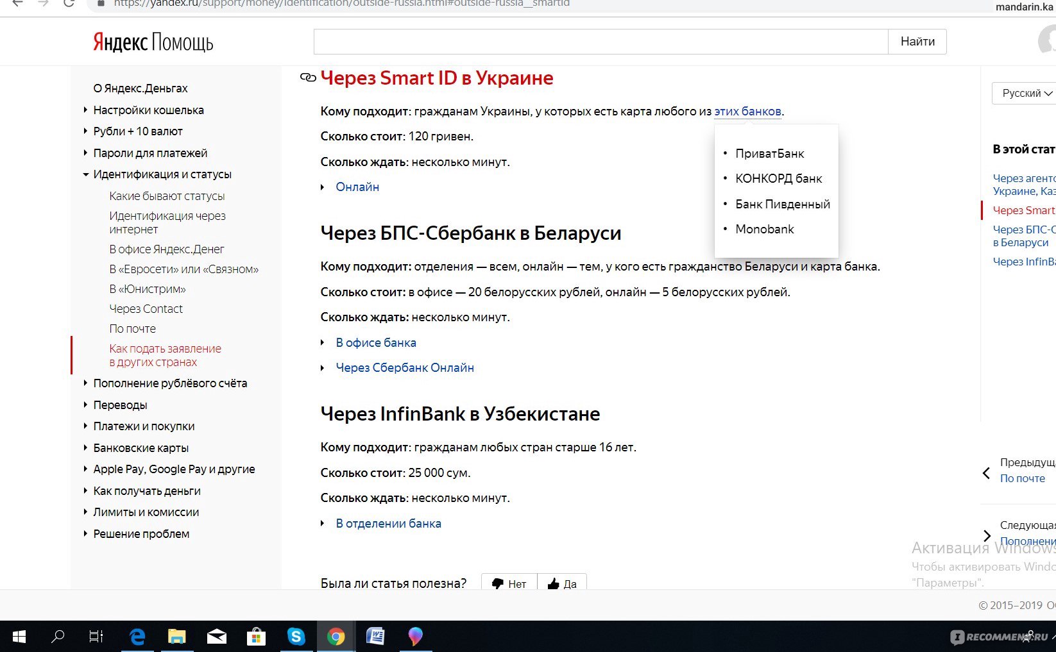Expand Пароли для платежей section

[x=150, y=153]
